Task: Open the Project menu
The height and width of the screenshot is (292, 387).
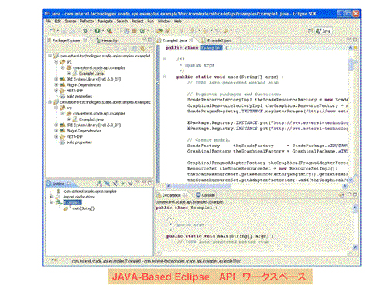Action: click(138, 22)
